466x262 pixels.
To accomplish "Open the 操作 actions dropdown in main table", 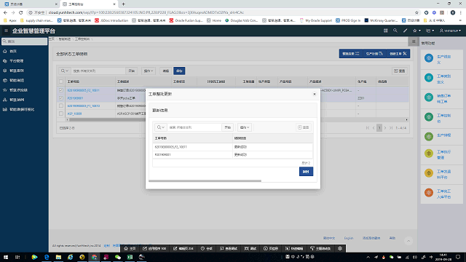I will (x=149, y=71).
